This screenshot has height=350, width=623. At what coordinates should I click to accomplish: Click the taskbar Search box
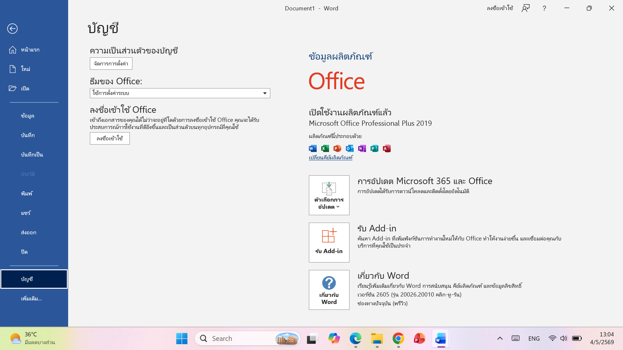tap(248, 338)
